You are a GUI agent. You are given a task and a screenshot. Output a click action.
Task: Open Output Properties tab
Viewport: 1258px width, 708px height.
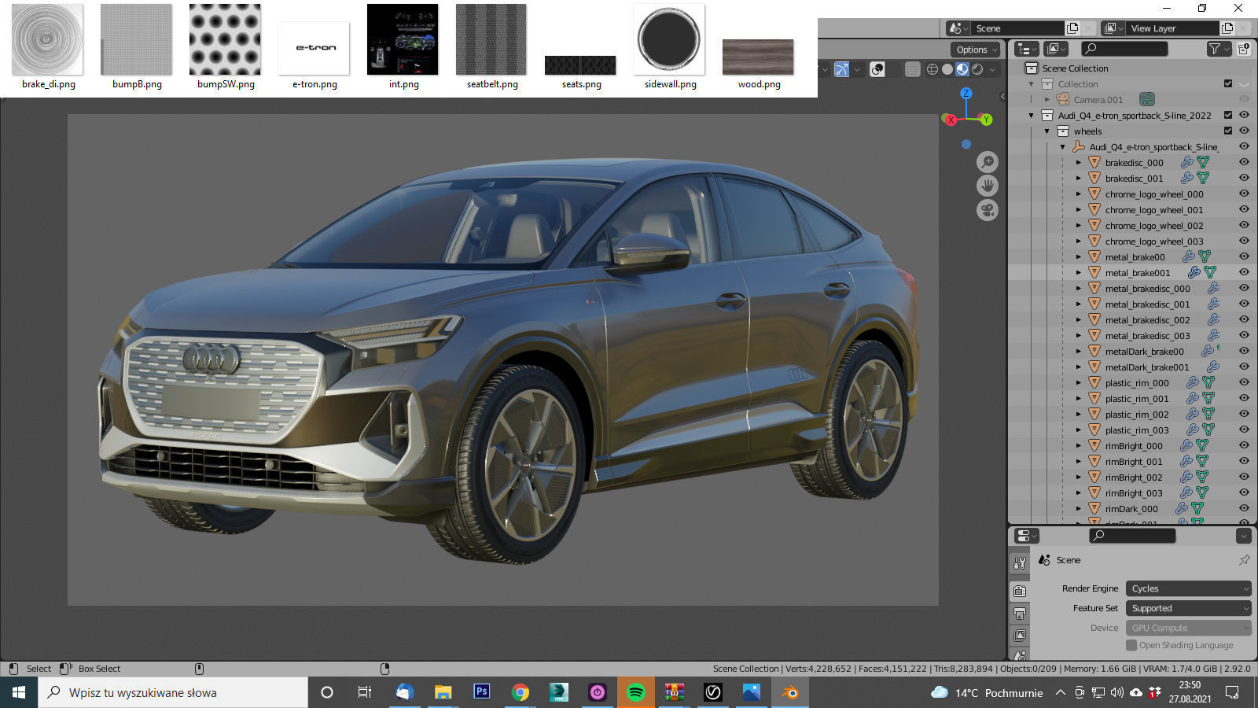pyautogui.click(x=1020, y=613)
